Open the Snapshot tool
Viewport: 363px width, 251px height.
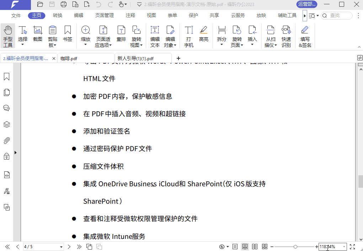pos(37,34)
